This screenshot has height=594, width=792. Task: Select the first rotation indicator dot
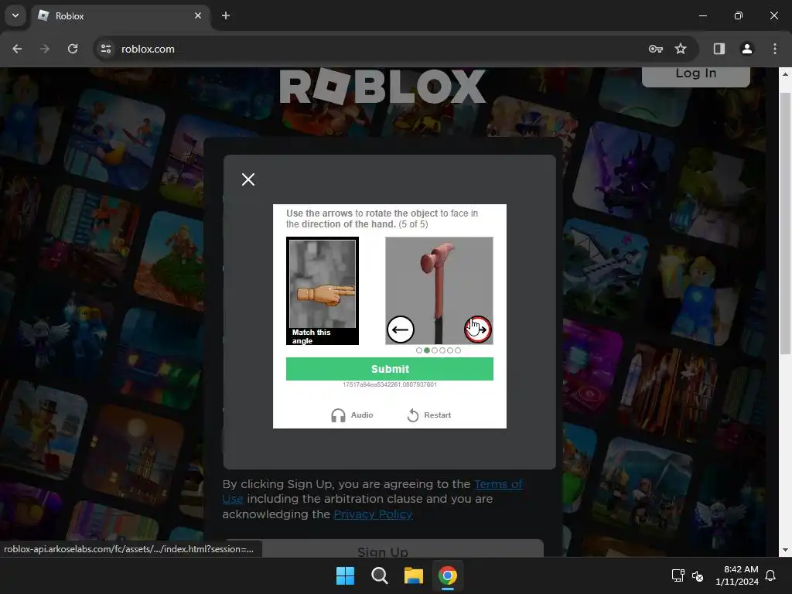[418, 350]
